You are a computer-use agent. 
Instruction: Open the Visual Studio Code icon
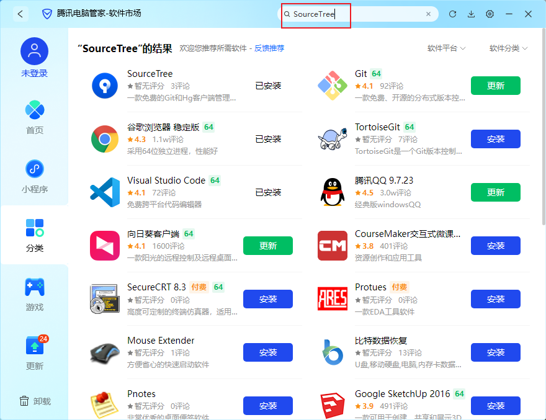104,192
